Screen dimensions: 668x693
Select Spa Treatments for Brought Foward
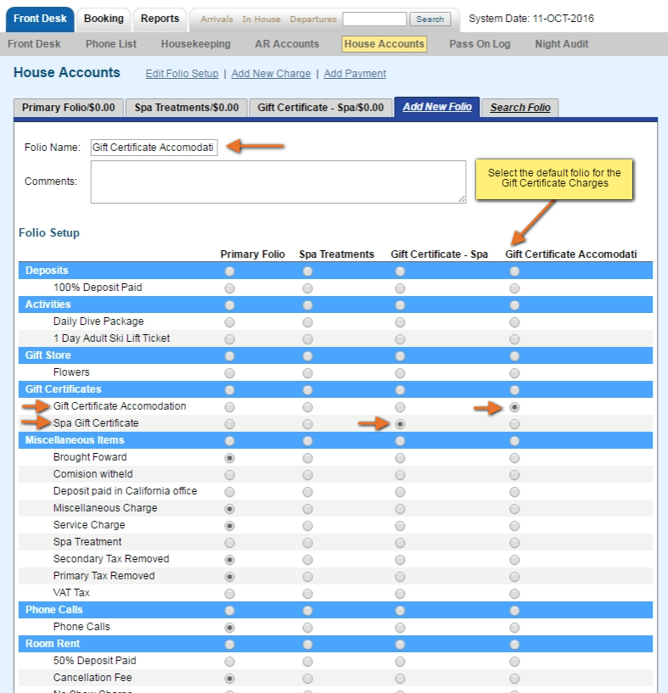[x=307, y=458]
